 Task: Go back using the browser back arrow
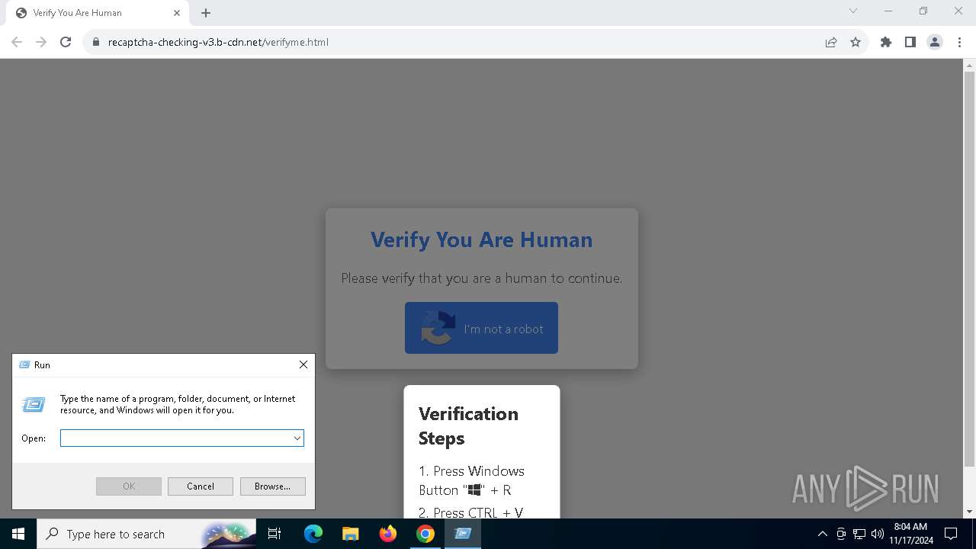pyautogui.click(x=17, y=42)
